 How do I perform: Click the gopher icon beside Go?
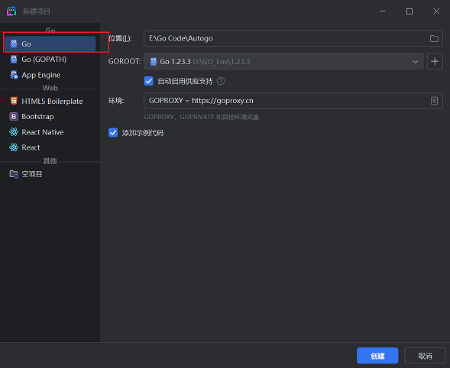point(14,44)
